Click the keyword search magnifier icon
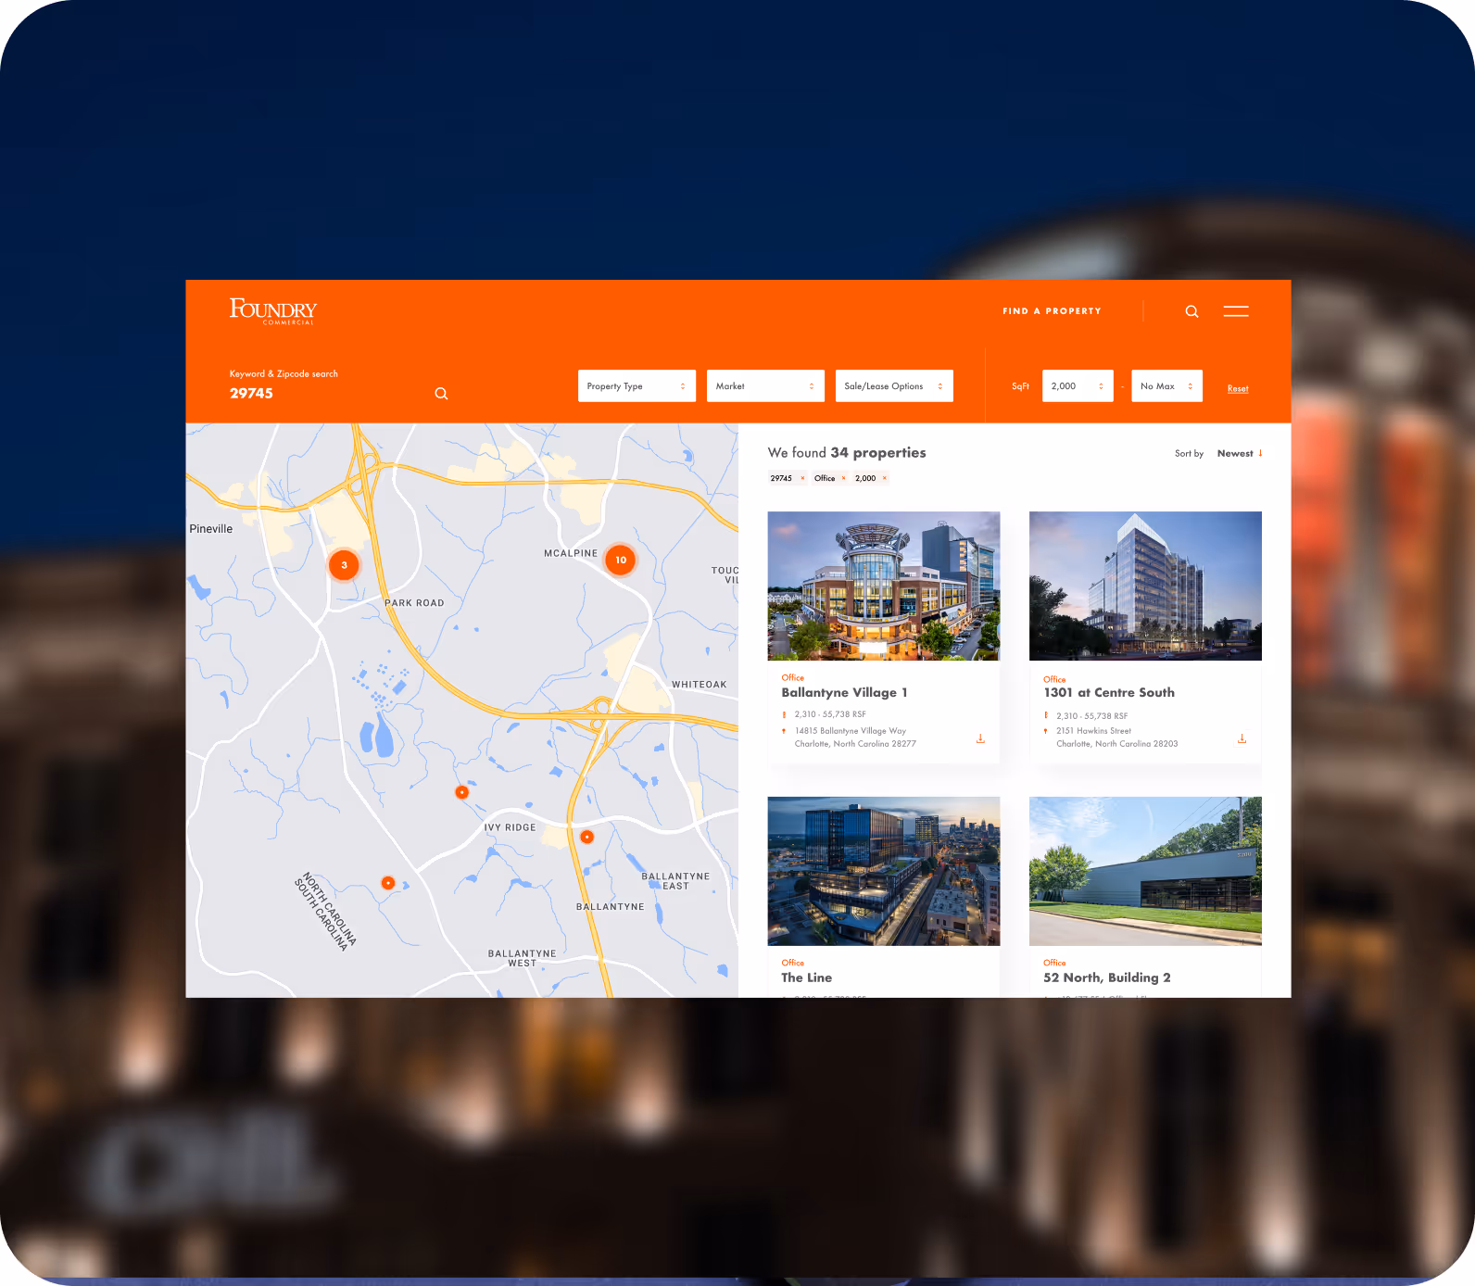 tap(441, 394)
